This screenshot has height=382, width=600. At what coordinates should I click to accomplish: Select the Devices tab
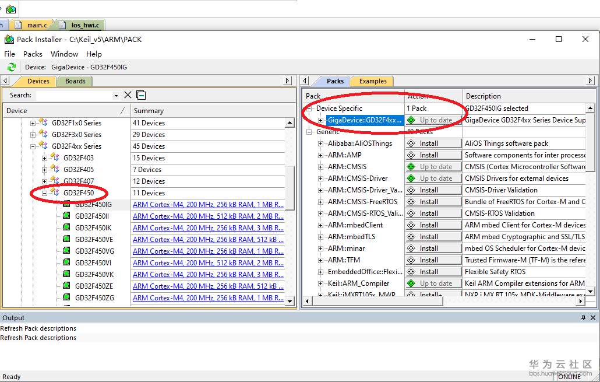point(38,81)
